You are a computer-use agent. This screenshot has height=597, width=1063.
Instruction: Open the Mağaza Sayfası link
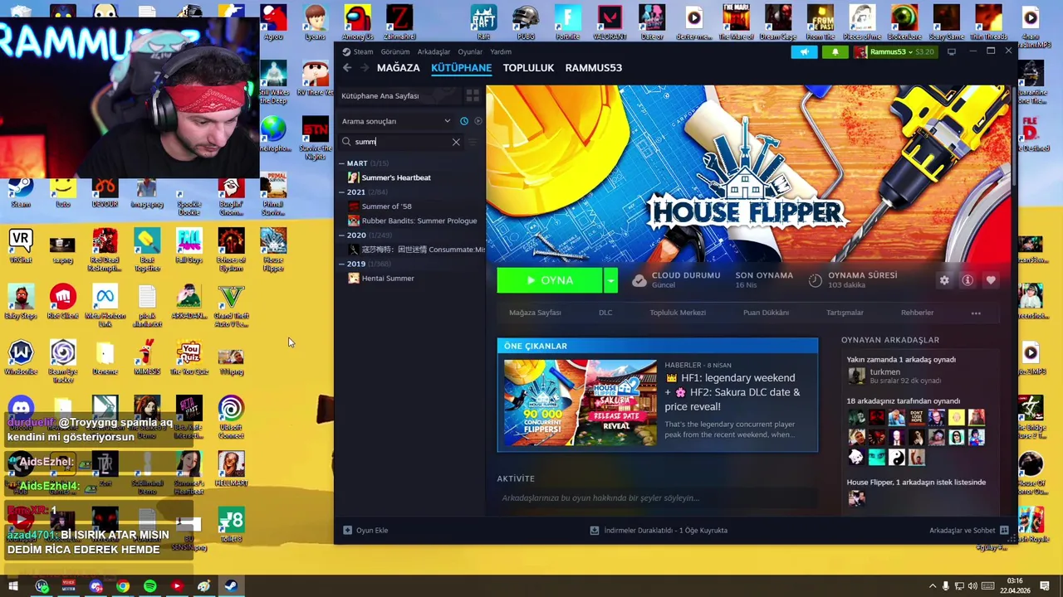pos(535,313)
